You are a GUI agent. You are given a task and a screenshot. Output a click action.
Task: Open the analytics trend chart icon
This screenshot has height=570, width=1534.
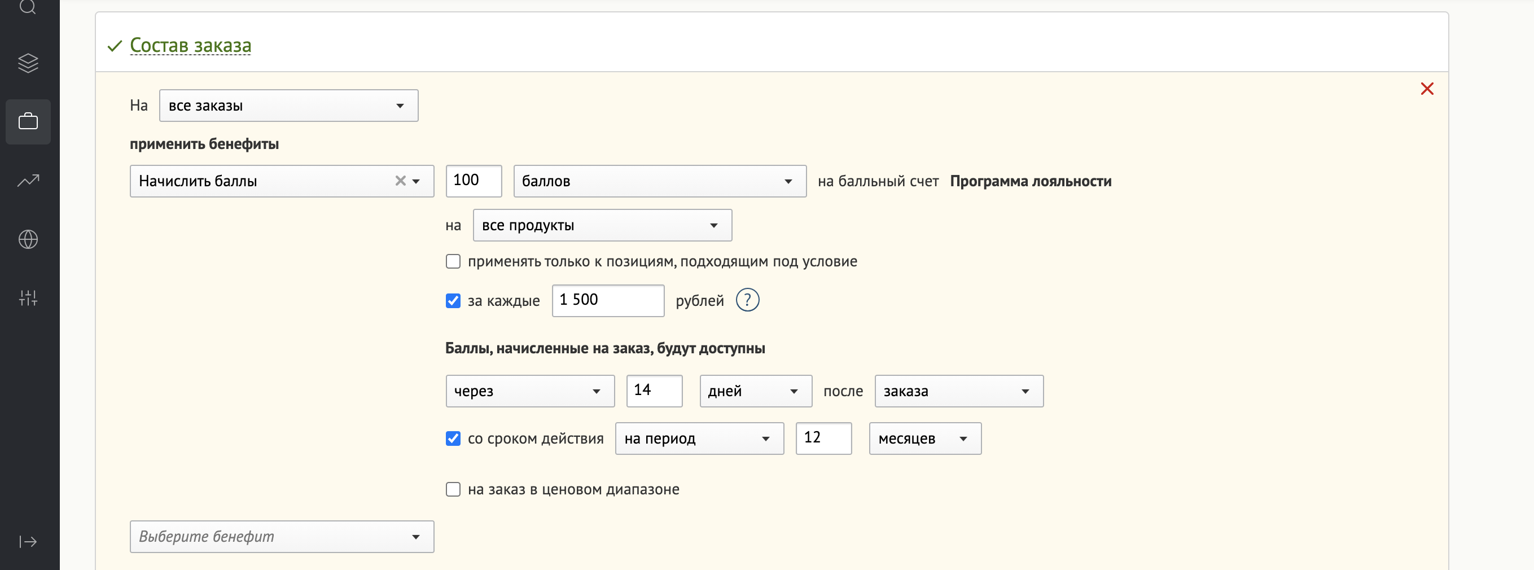(x=28, y=181)
